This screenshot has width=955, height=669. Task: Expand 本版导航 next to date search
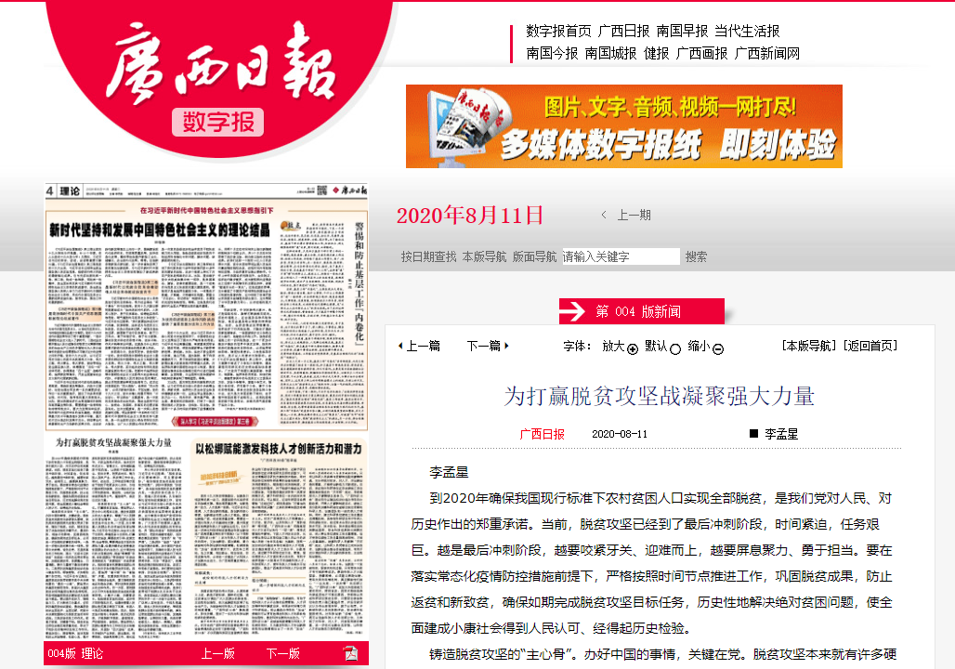click(484, 256)
